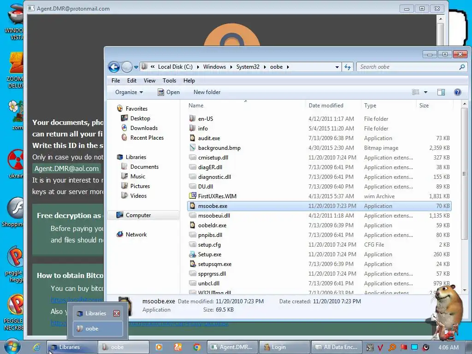The width and height of the screenshot is (472, 354).
Task: Open the view options dropdown arrow
Action: (x=425, y=92)
